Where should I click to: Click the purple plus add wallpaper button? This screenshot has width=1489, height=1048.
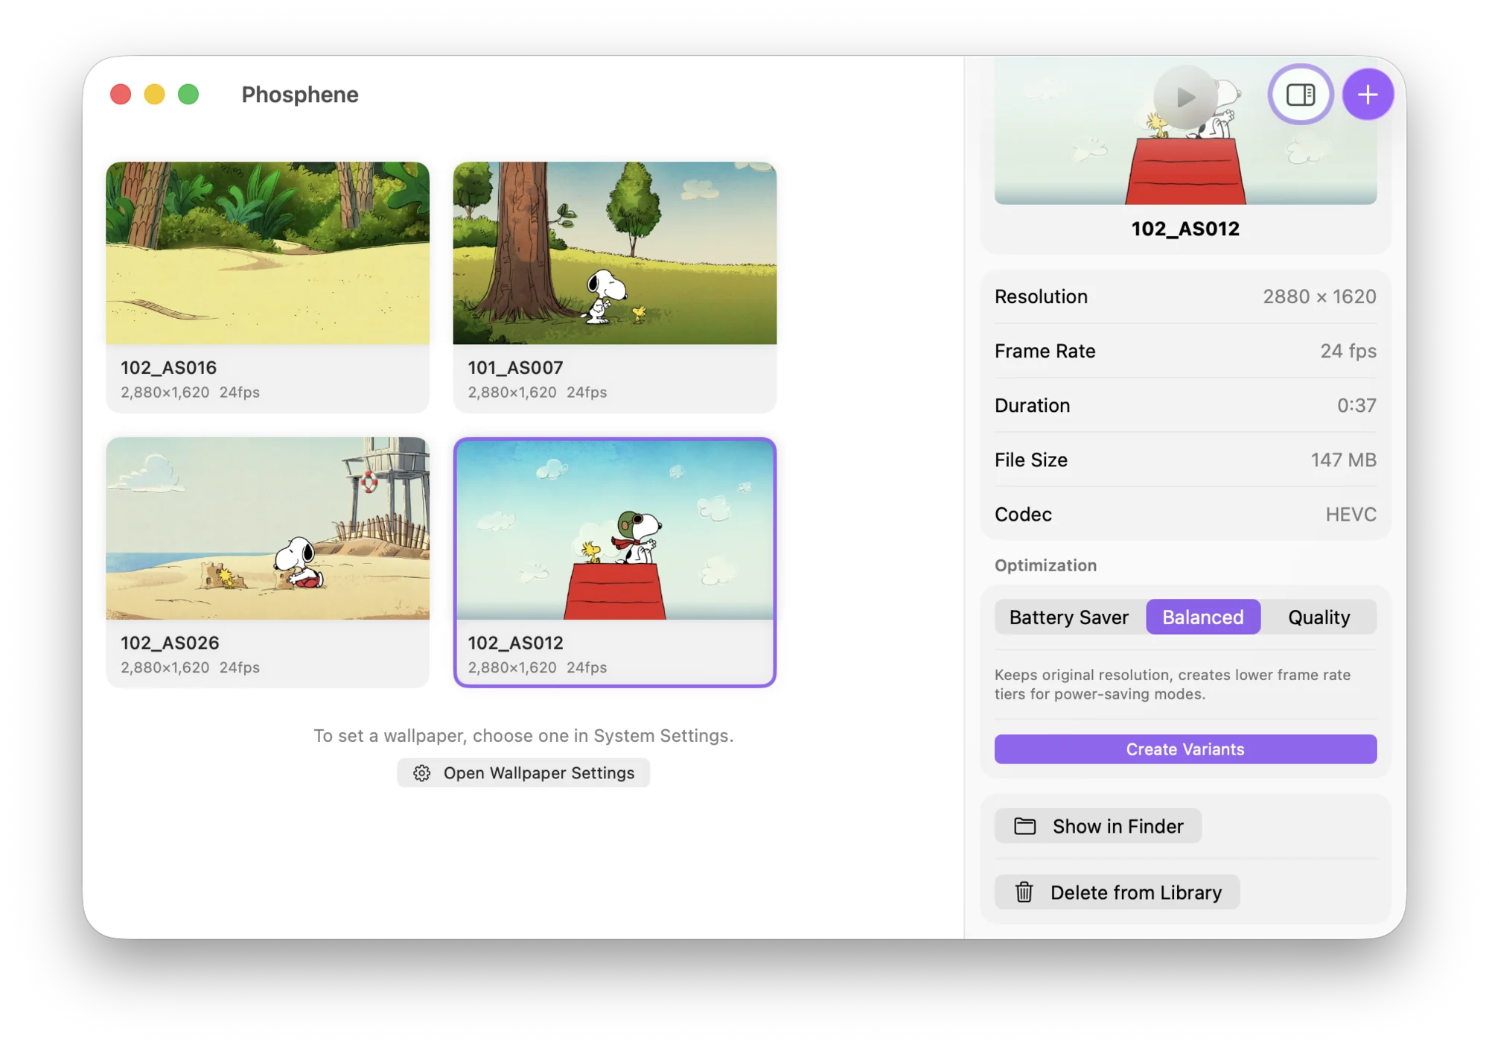pyautogui.click(x=1368, y=95)
